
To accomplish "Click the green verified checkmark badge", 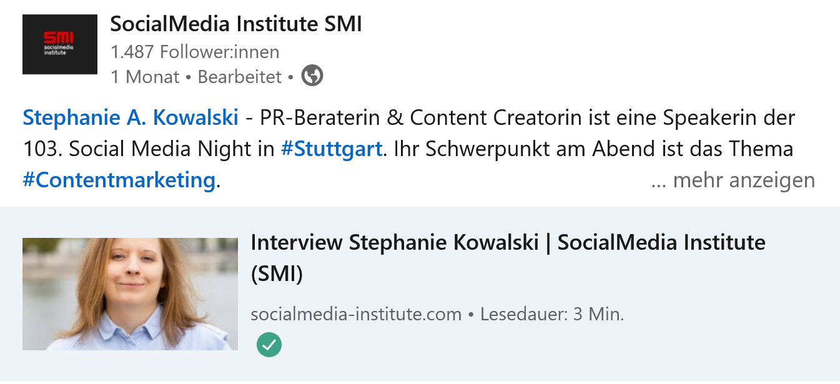I will 269,345.
